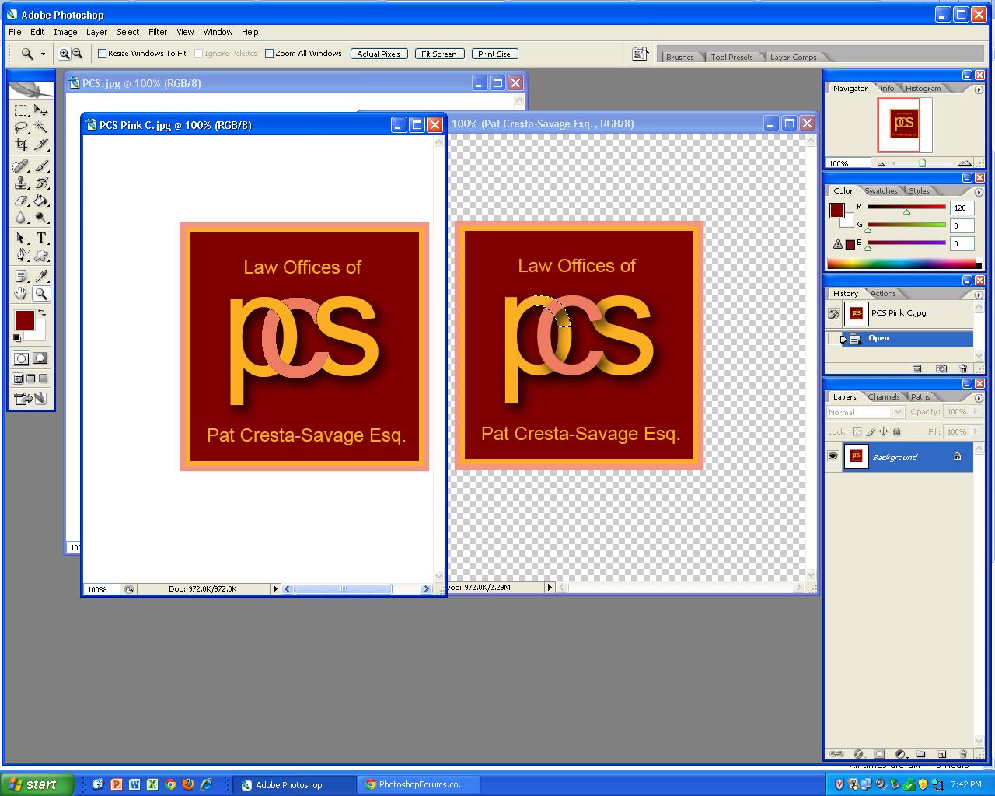
Task: Choose the Horizontal Type tool
Action: pos(41,238)
